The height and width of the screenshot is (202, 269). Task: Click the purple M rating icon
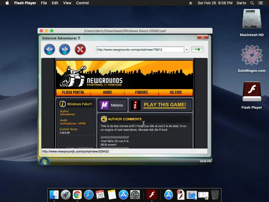coord(104,105)
